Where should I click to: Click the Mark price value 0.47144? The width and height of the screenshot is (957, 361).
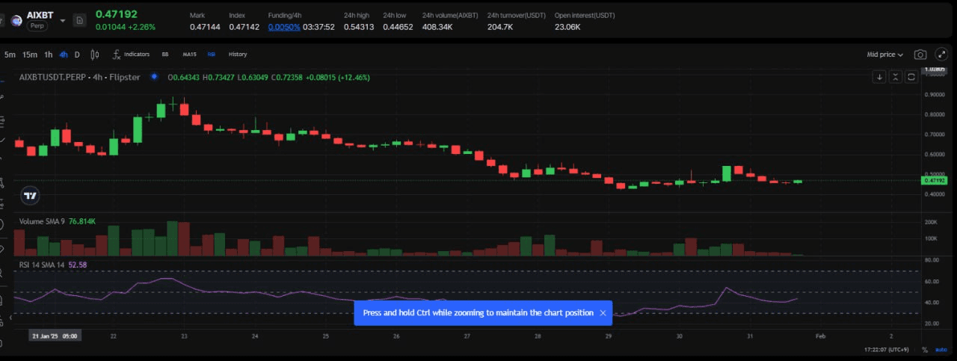click(x=205, y=27)
